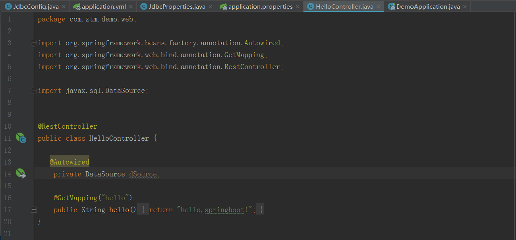The width and height of the screenshot is (516, 240).
Task: Click the Spring Boot icon on DemoApplication.java tab
Action: [392, 7]
